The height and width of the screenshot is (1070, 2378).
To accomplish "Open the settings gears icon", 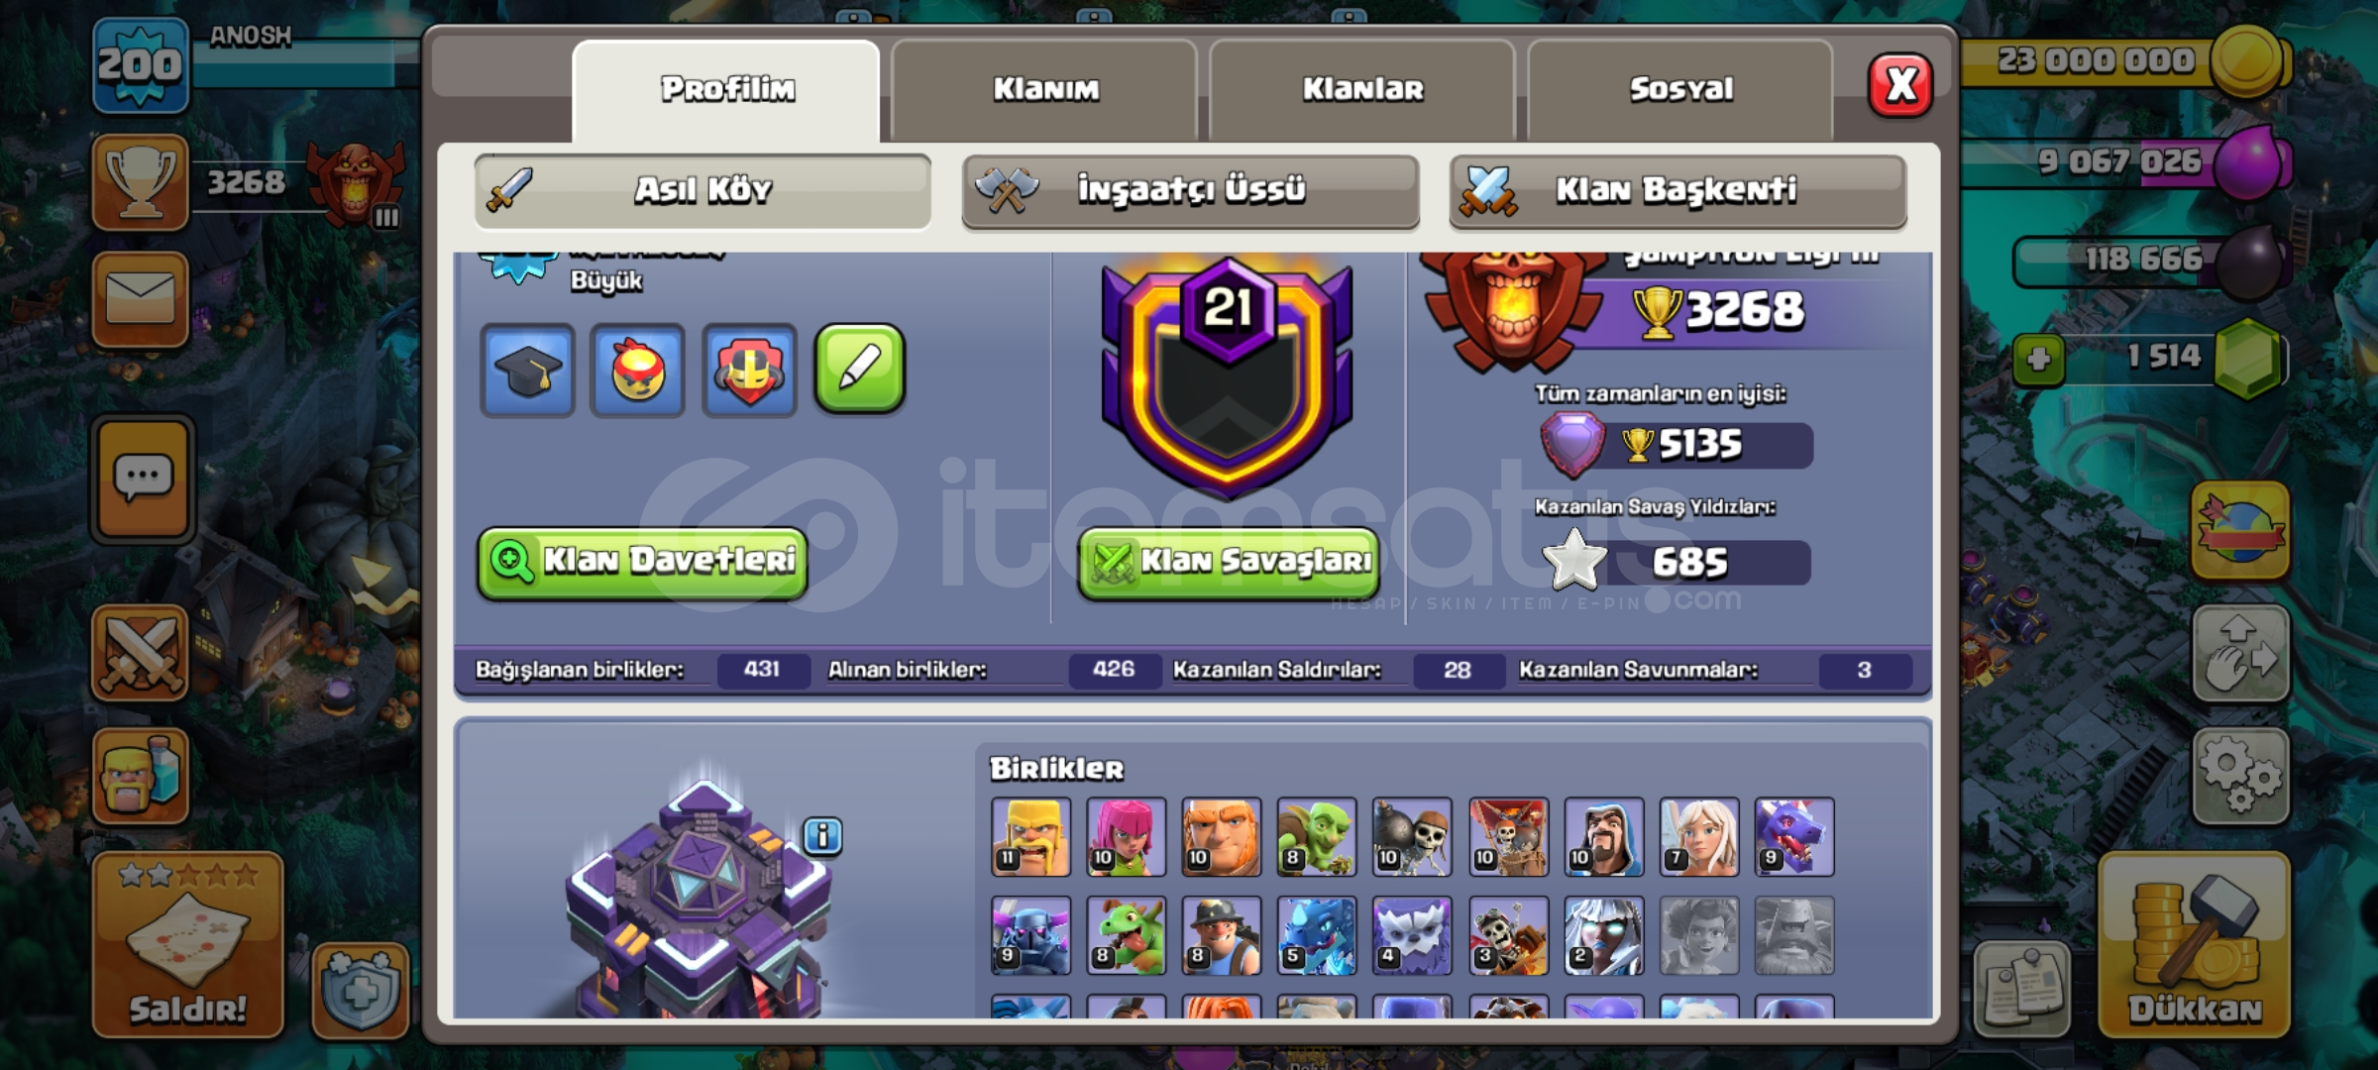I will (x=2240, y=776).
